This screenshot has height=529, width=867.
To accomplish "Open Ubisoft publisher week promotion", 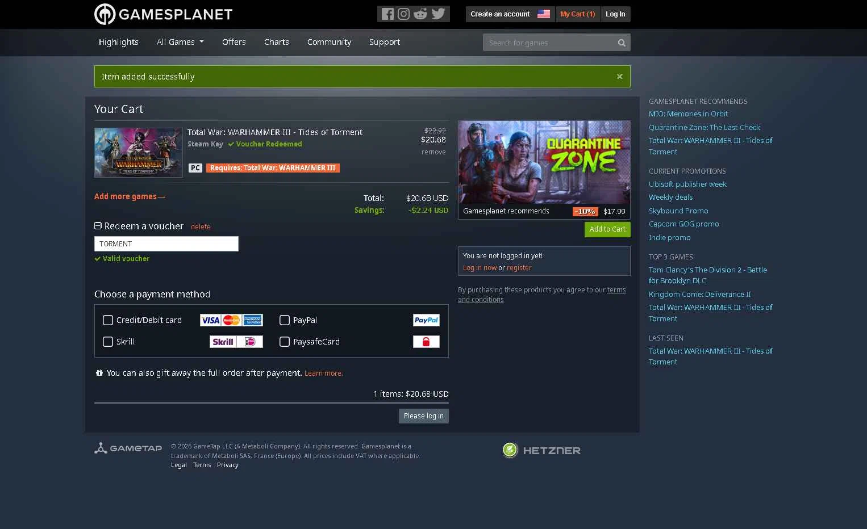I will (x=687, y=184).
